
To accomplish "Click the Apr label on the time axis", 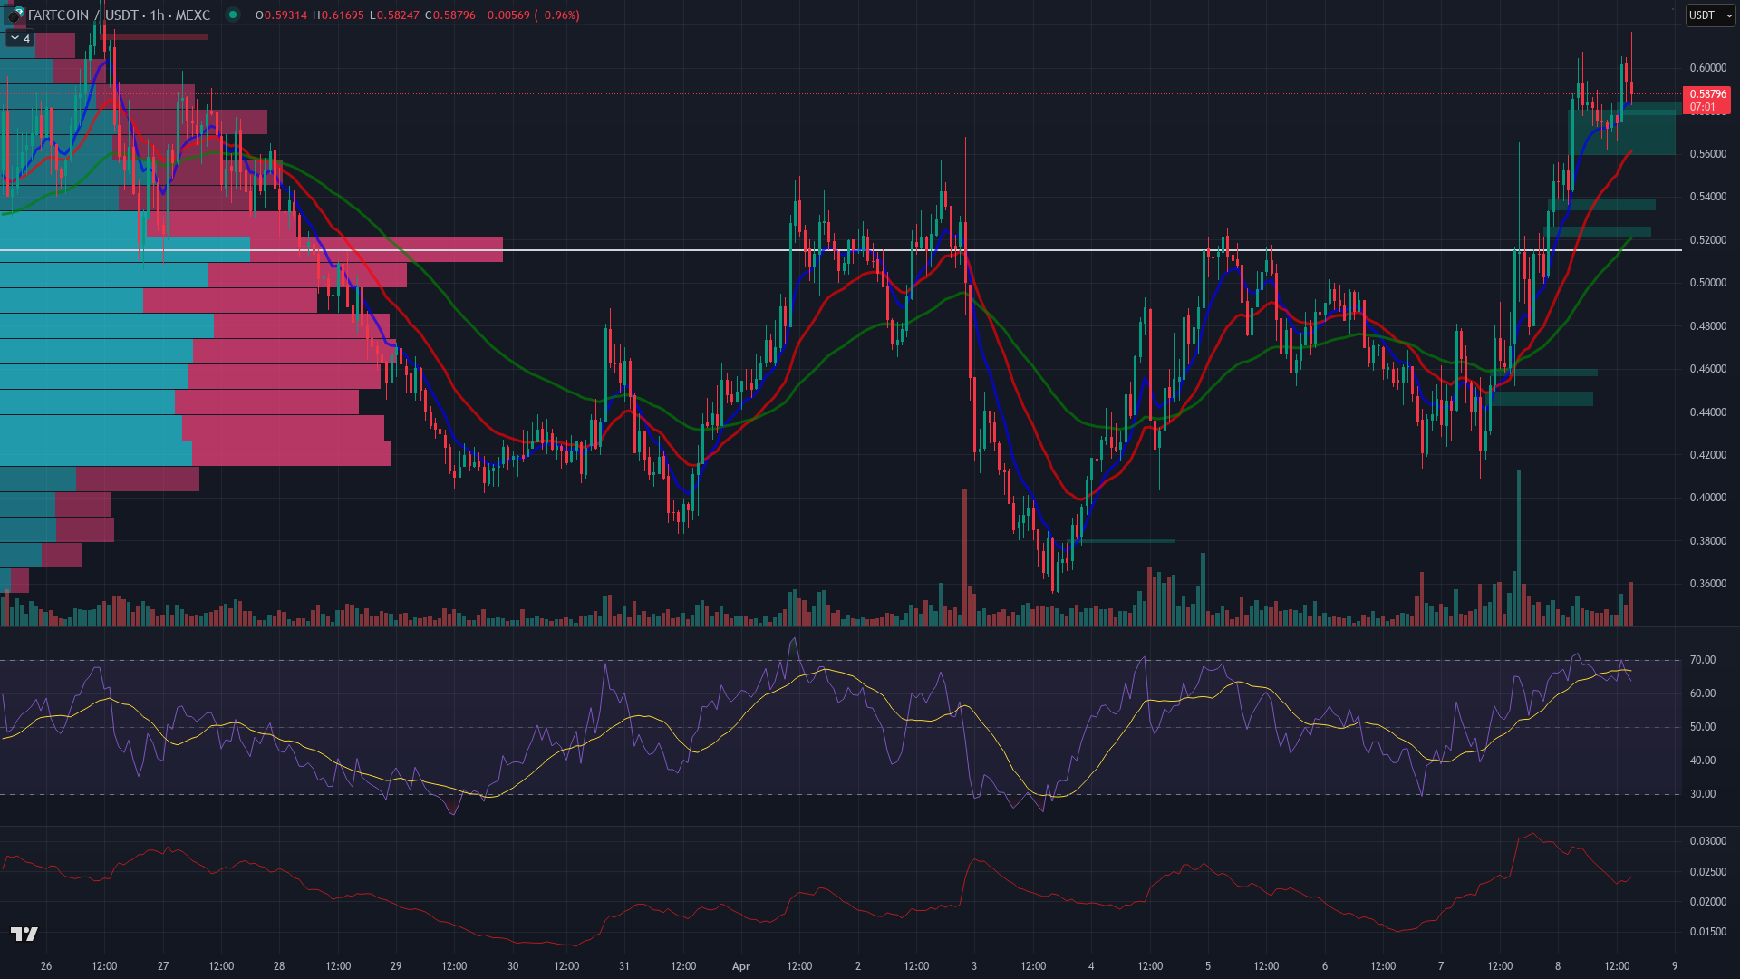I will coord(741,966).
